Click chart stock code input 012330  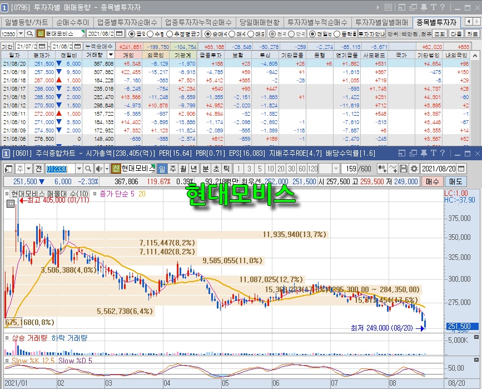tap(61, 169)
